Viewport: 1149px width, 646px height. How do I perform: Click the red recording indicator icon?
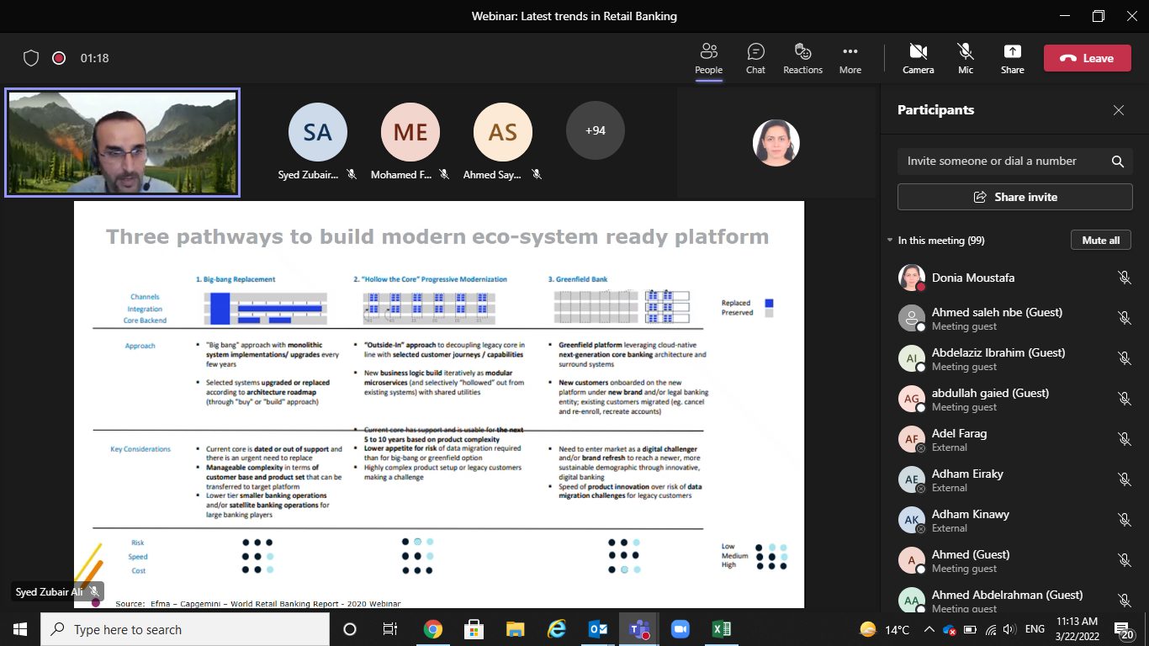point(59,58)
